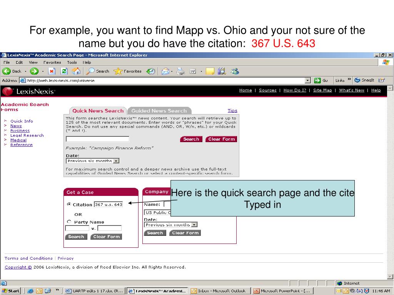394x295 pixels.
Task: Open the Company Date dropdown
Action: 170,225
